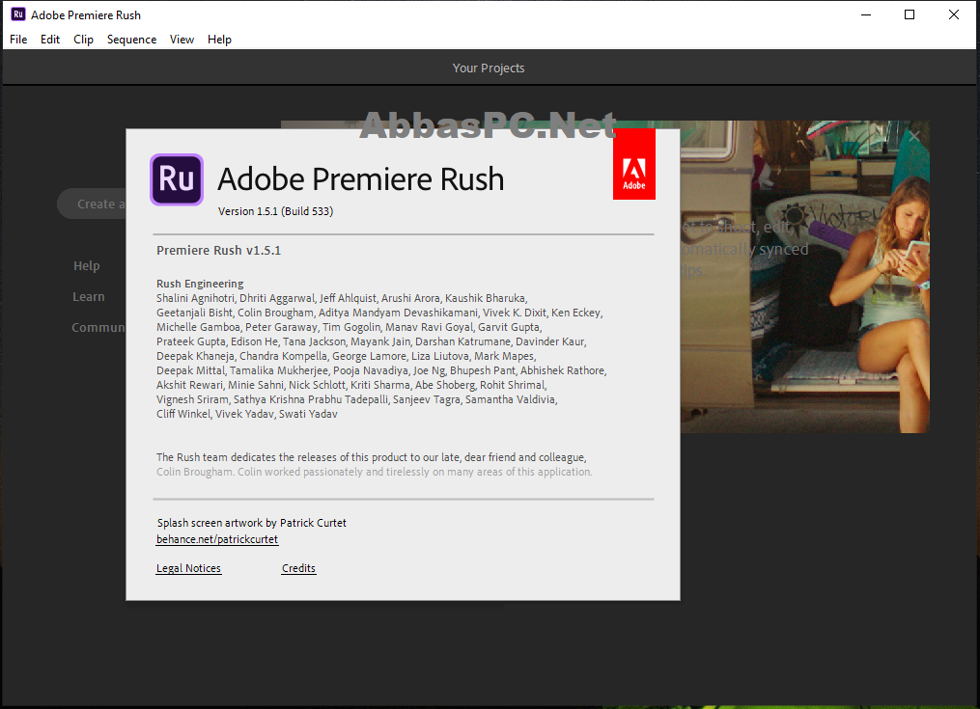Click the red Adobe logo badge
The height and width of the screenshot is (709, 980).
point(633,164)
